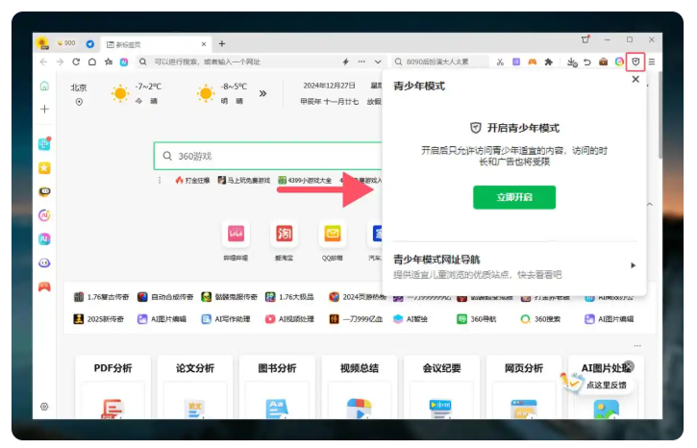
Task: Open the pink bilibili shortcut tile
Action: (x=236, y=234)
